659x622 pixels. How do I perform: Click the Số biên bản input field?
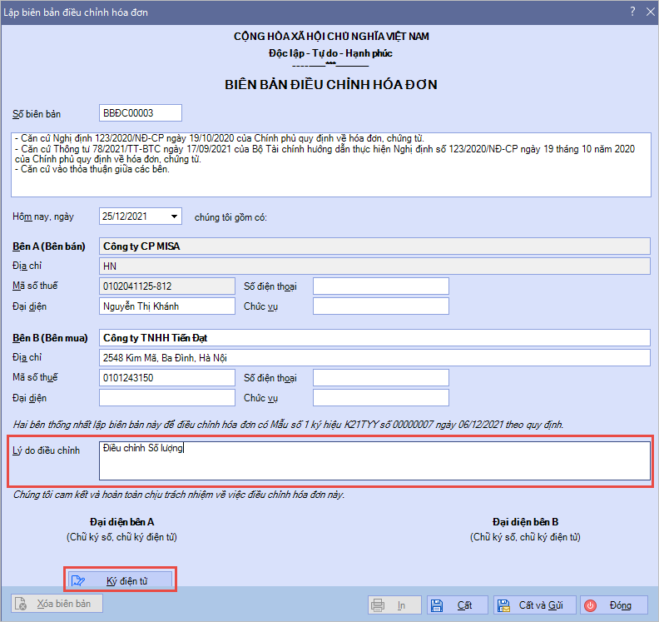139,113
